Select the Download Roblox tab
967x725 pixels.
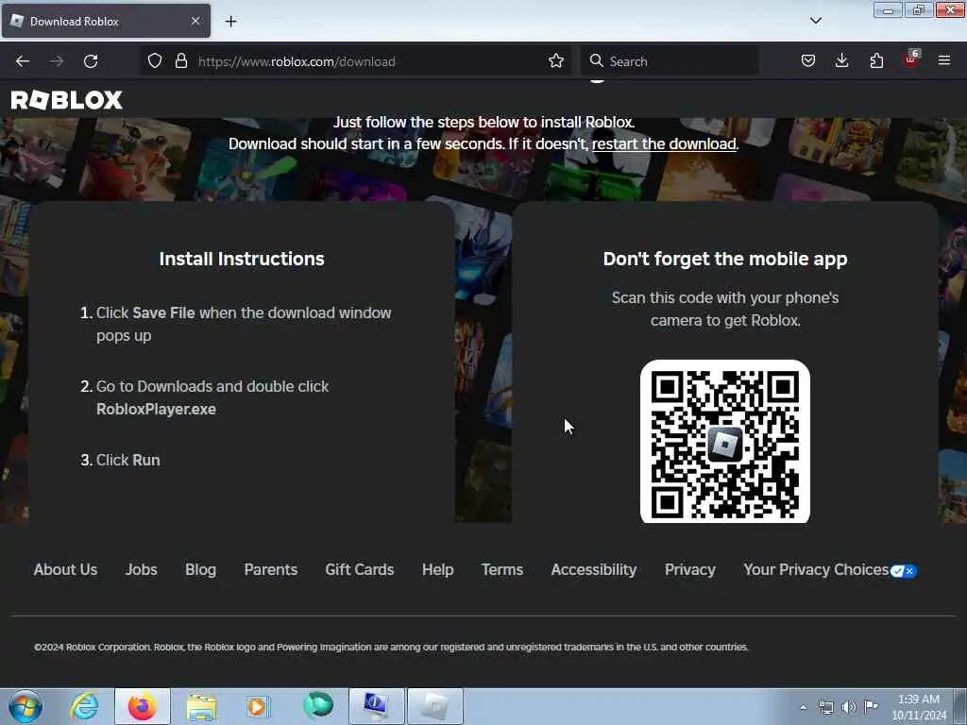106,21
